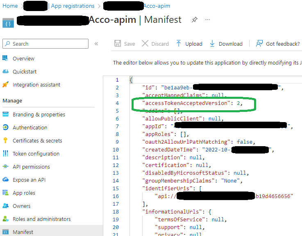Click the Token configuration bars icon

(x=5, y=153)
